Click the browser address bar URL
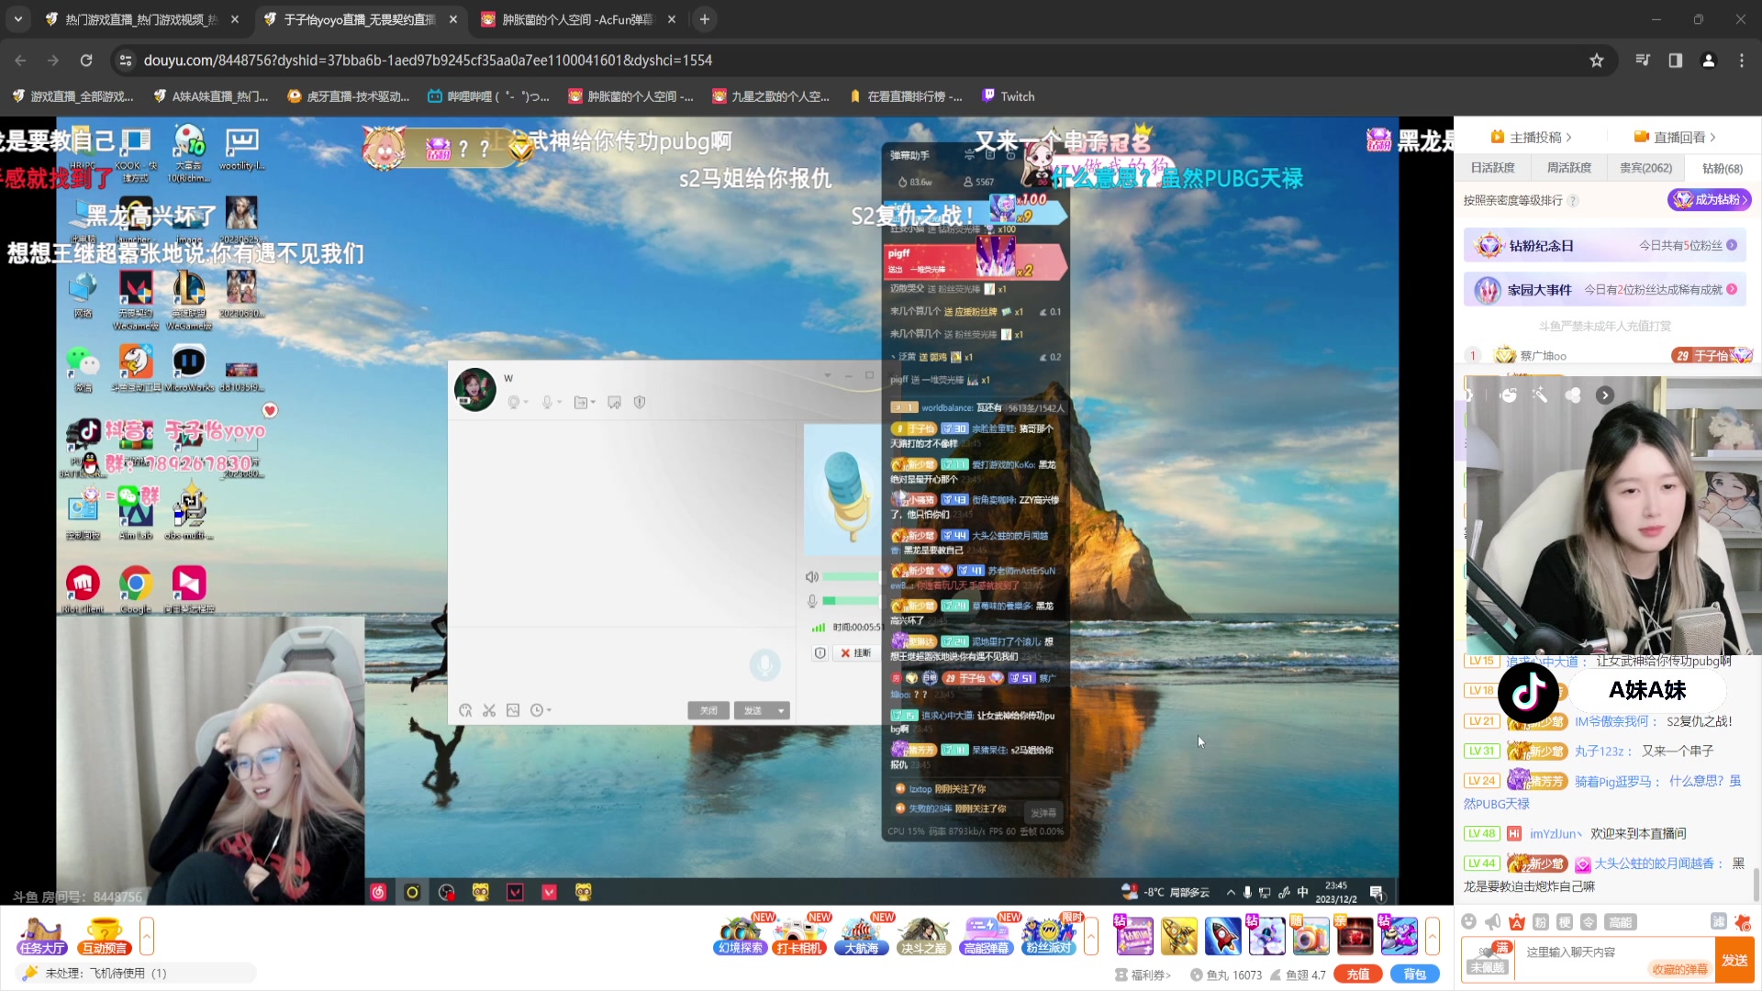The image size is (1762, 991). pyautogui.click(x=428, y=61)
